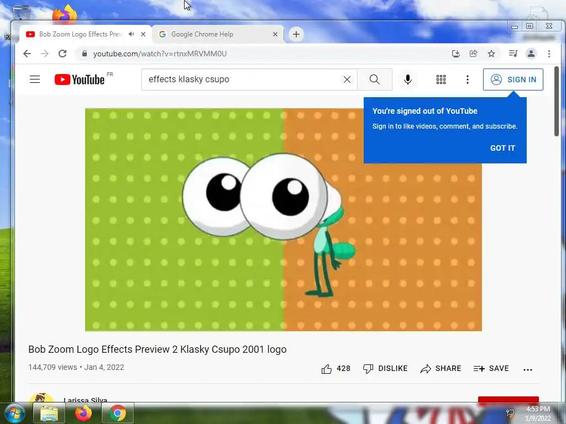Bookmark this page with the star icon
This screenshot has height=424, width=566.
(491, 54)
